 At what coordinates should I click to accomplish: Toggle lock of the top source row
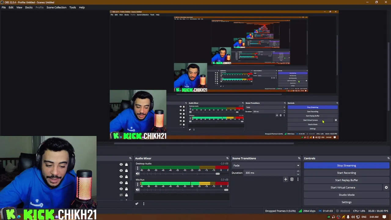(126, 164)
